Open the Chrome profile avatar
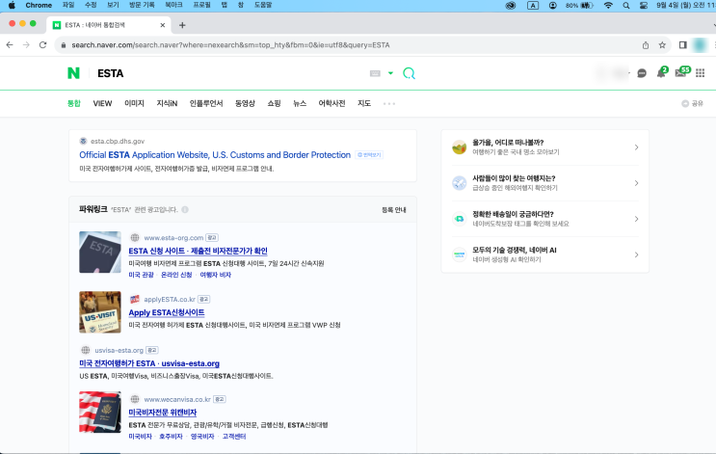 click(700, 44)
